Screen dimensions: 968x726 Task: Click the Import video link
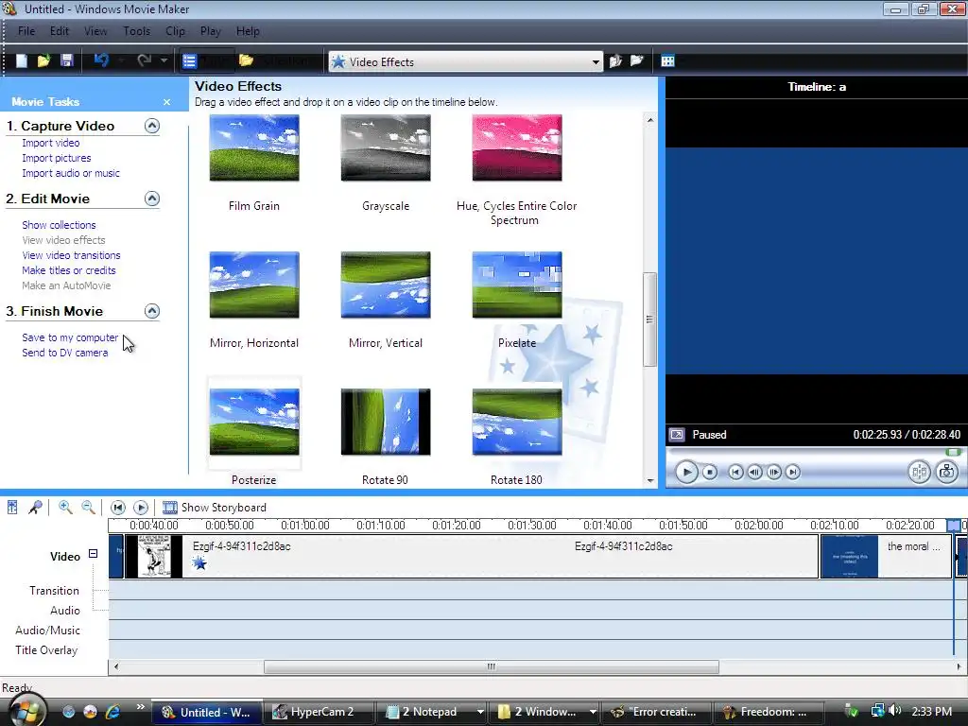(51, 143)
